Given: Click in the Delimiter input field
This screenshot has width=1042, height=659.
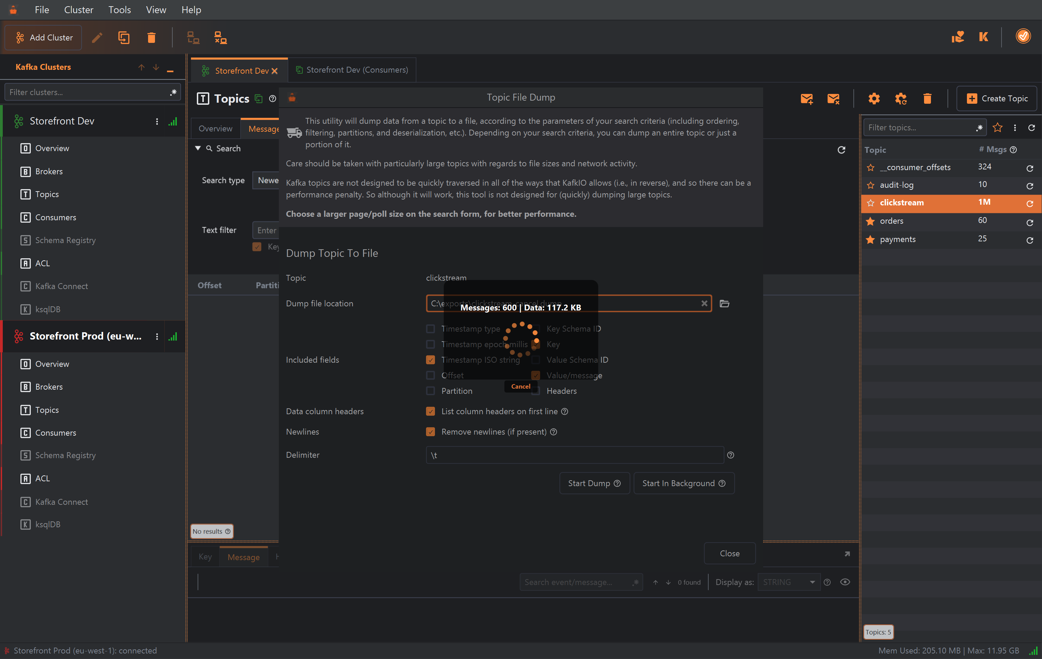Looking at the screenshot, I should (x=575, y=455).
